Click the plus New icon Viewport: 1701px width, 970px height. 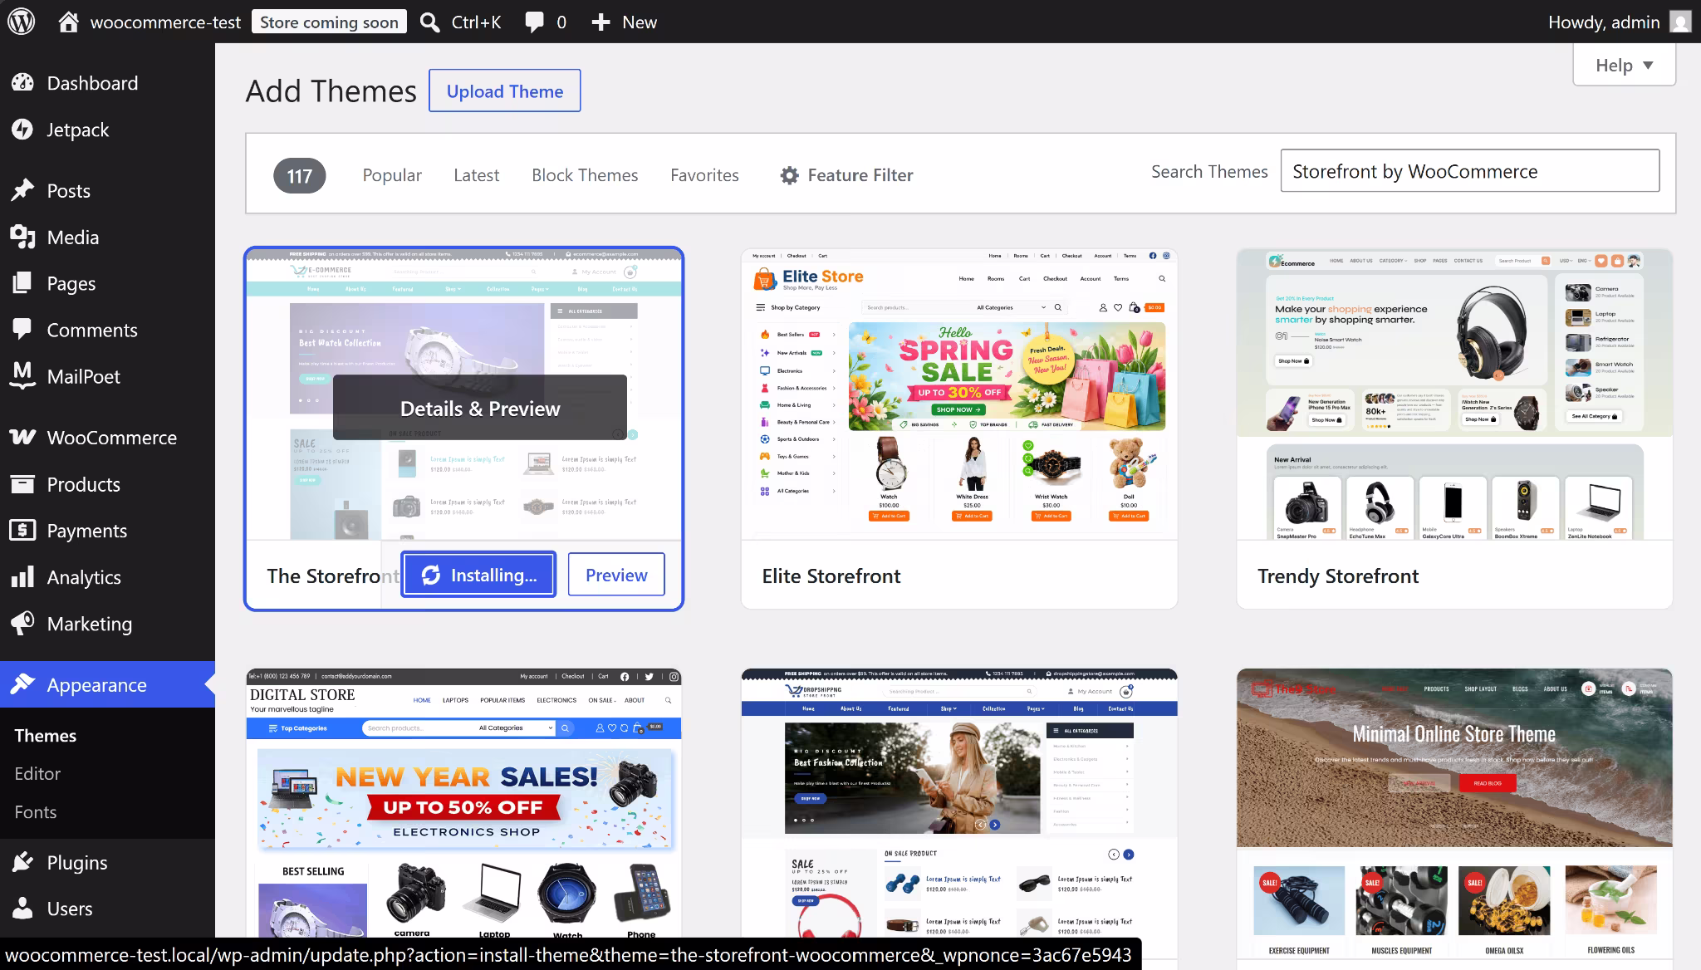(x=600, y=22)
